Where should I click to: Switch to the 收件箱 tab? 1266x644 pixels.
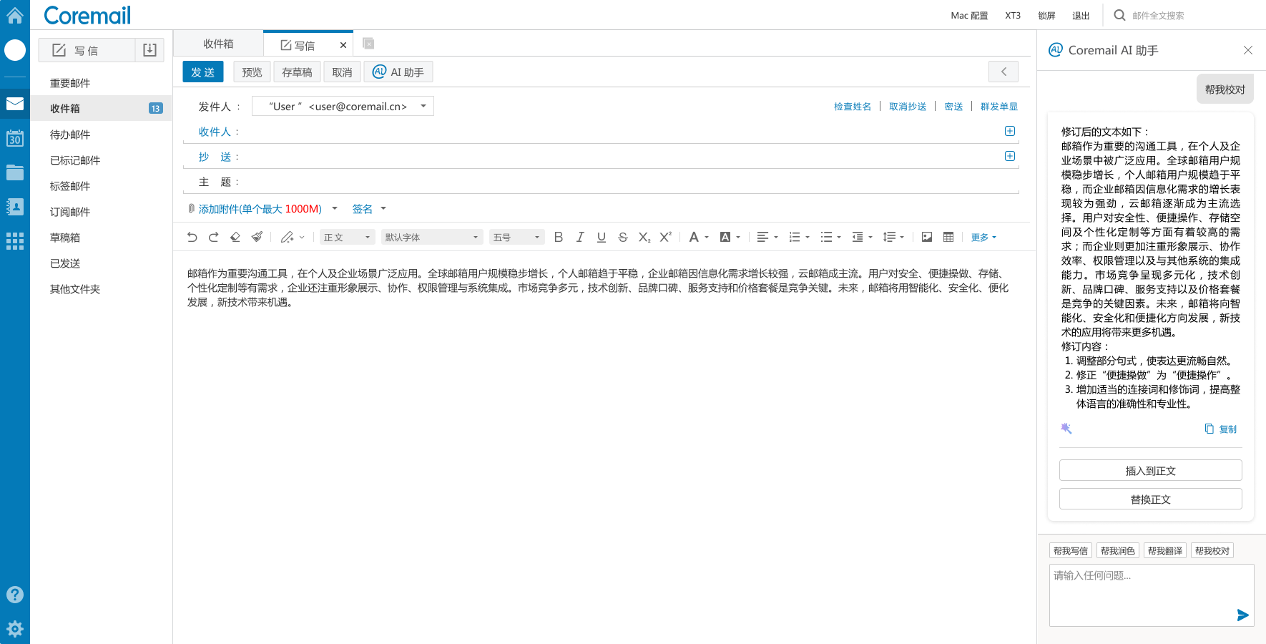pos(218,44)
